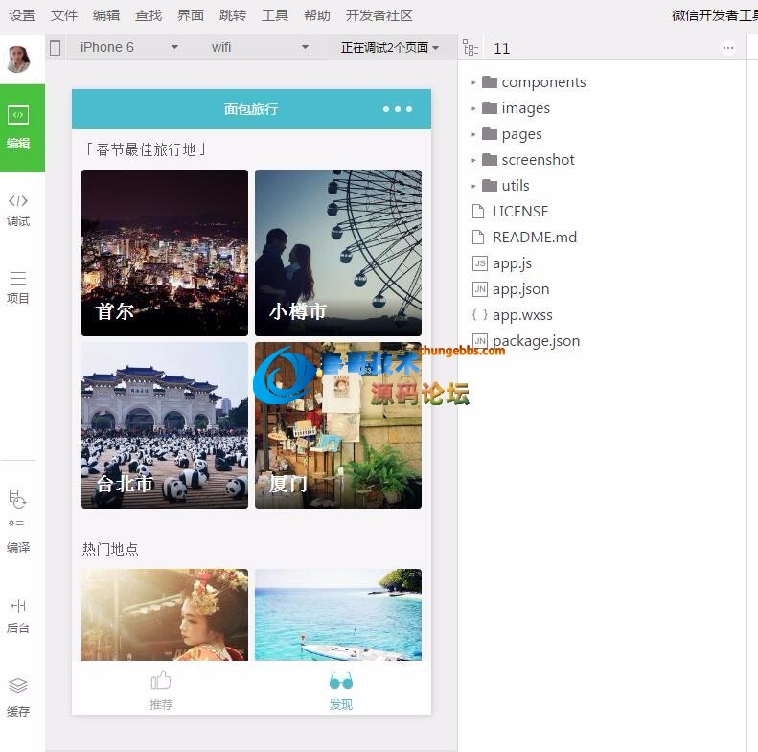The image size is (758, 752).
Task: Open the 工具 menu
Action: (275, 15)
